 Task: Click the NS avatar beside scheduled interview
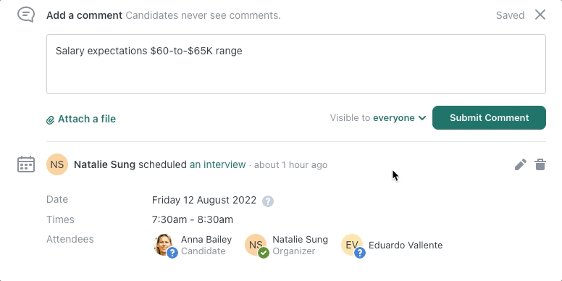tap(57, 164)
